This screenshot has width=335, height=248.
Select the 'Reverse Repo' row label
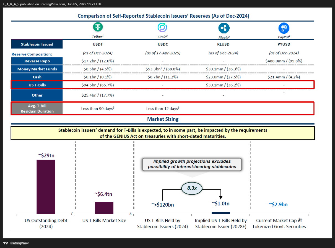37,61
